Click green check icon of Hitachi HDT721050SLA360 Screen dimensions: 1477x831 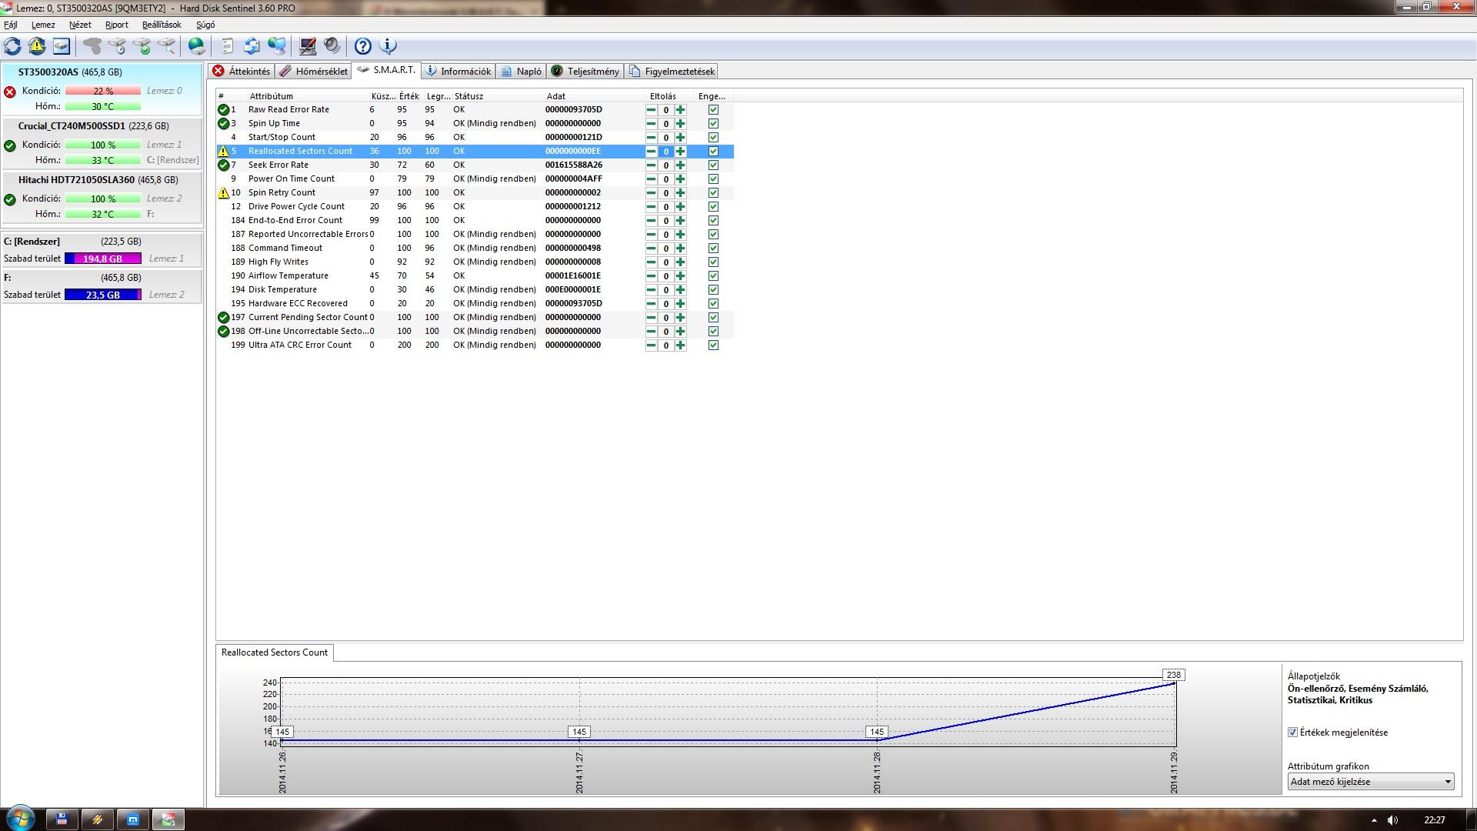(x=10, y=199)
